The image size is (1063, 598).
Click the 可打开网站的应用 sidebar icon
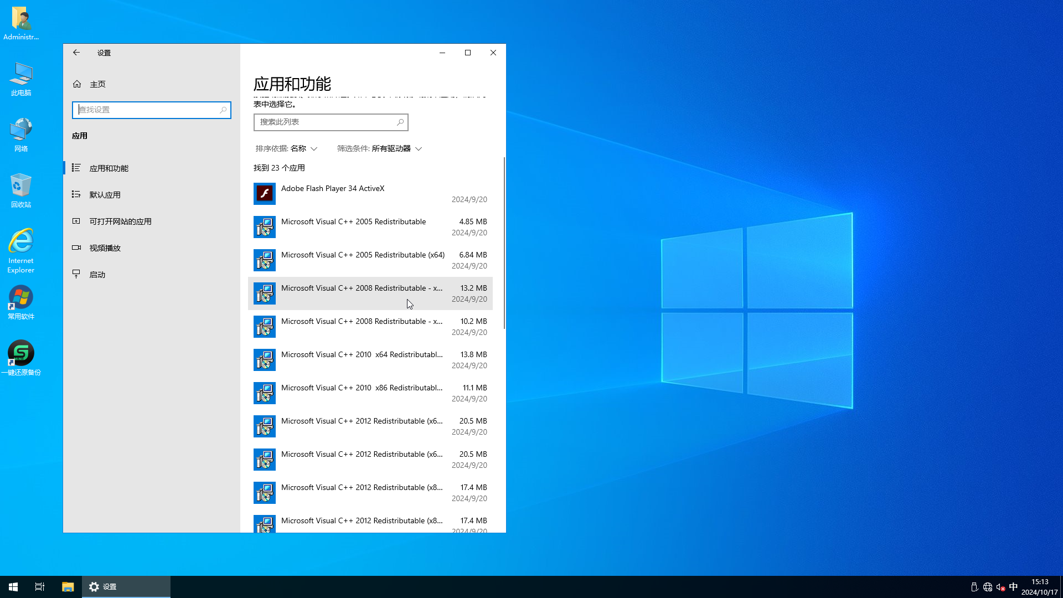click(76, 221)
